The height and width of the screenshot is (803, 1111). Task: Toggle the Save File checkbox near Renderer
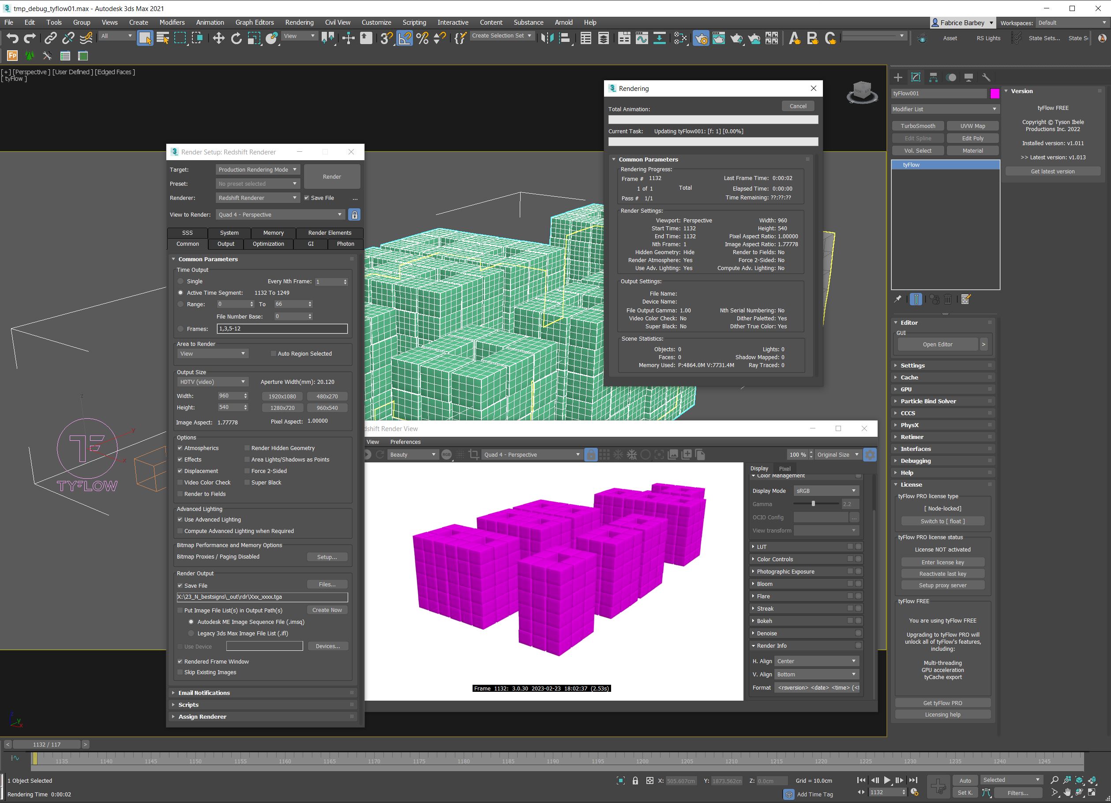tap(307, 198)
